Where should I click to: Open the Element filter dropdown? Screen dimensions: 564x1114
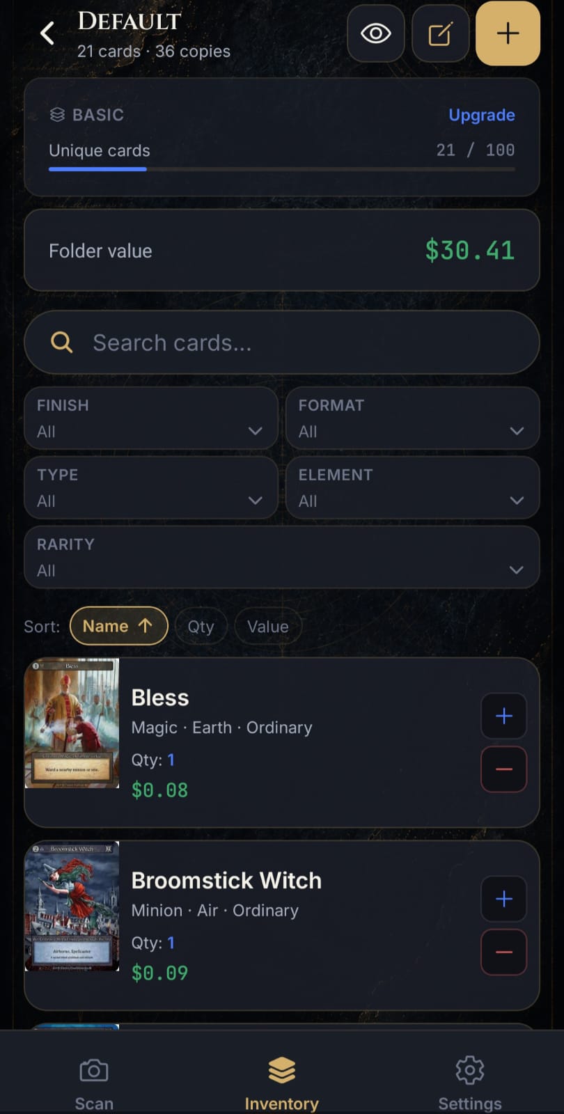[413, 488]
